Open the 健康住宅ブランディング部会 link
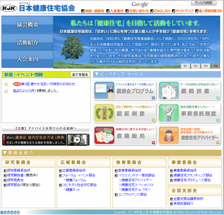 193,175
